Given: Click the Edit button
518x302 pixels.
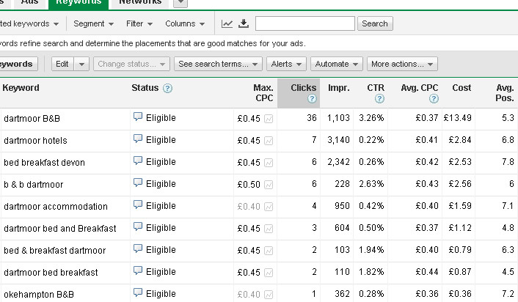Looking at the screenshot, I should [62, 64].
